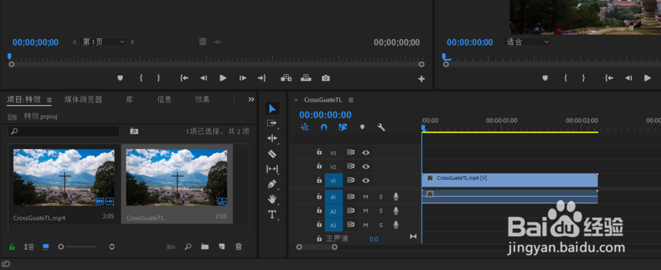This screenshot has height=270, width=661.
Task: Select the Pen tool
Action: 272,185
